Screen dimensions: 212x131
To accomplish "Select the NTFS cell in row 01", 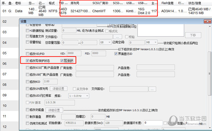I will pyautogui.click(x=53, y=11).
